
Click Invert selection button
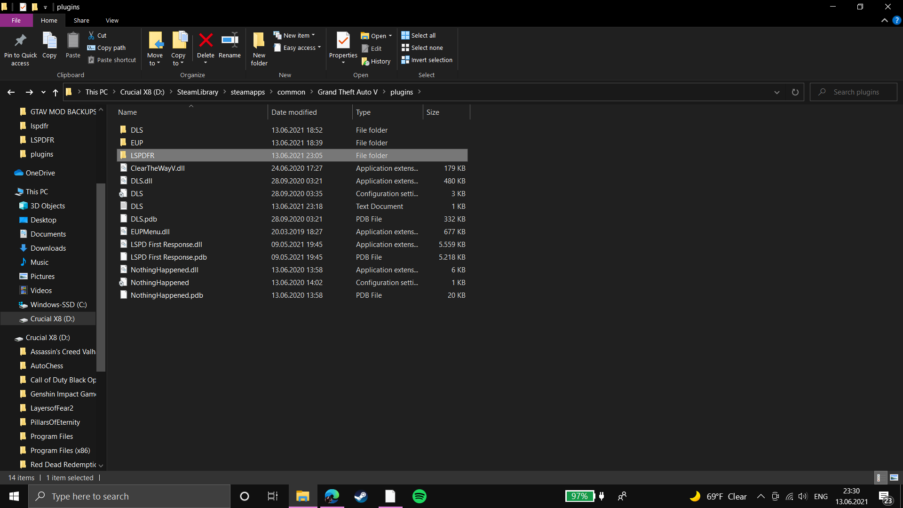[x=427, y=60]
